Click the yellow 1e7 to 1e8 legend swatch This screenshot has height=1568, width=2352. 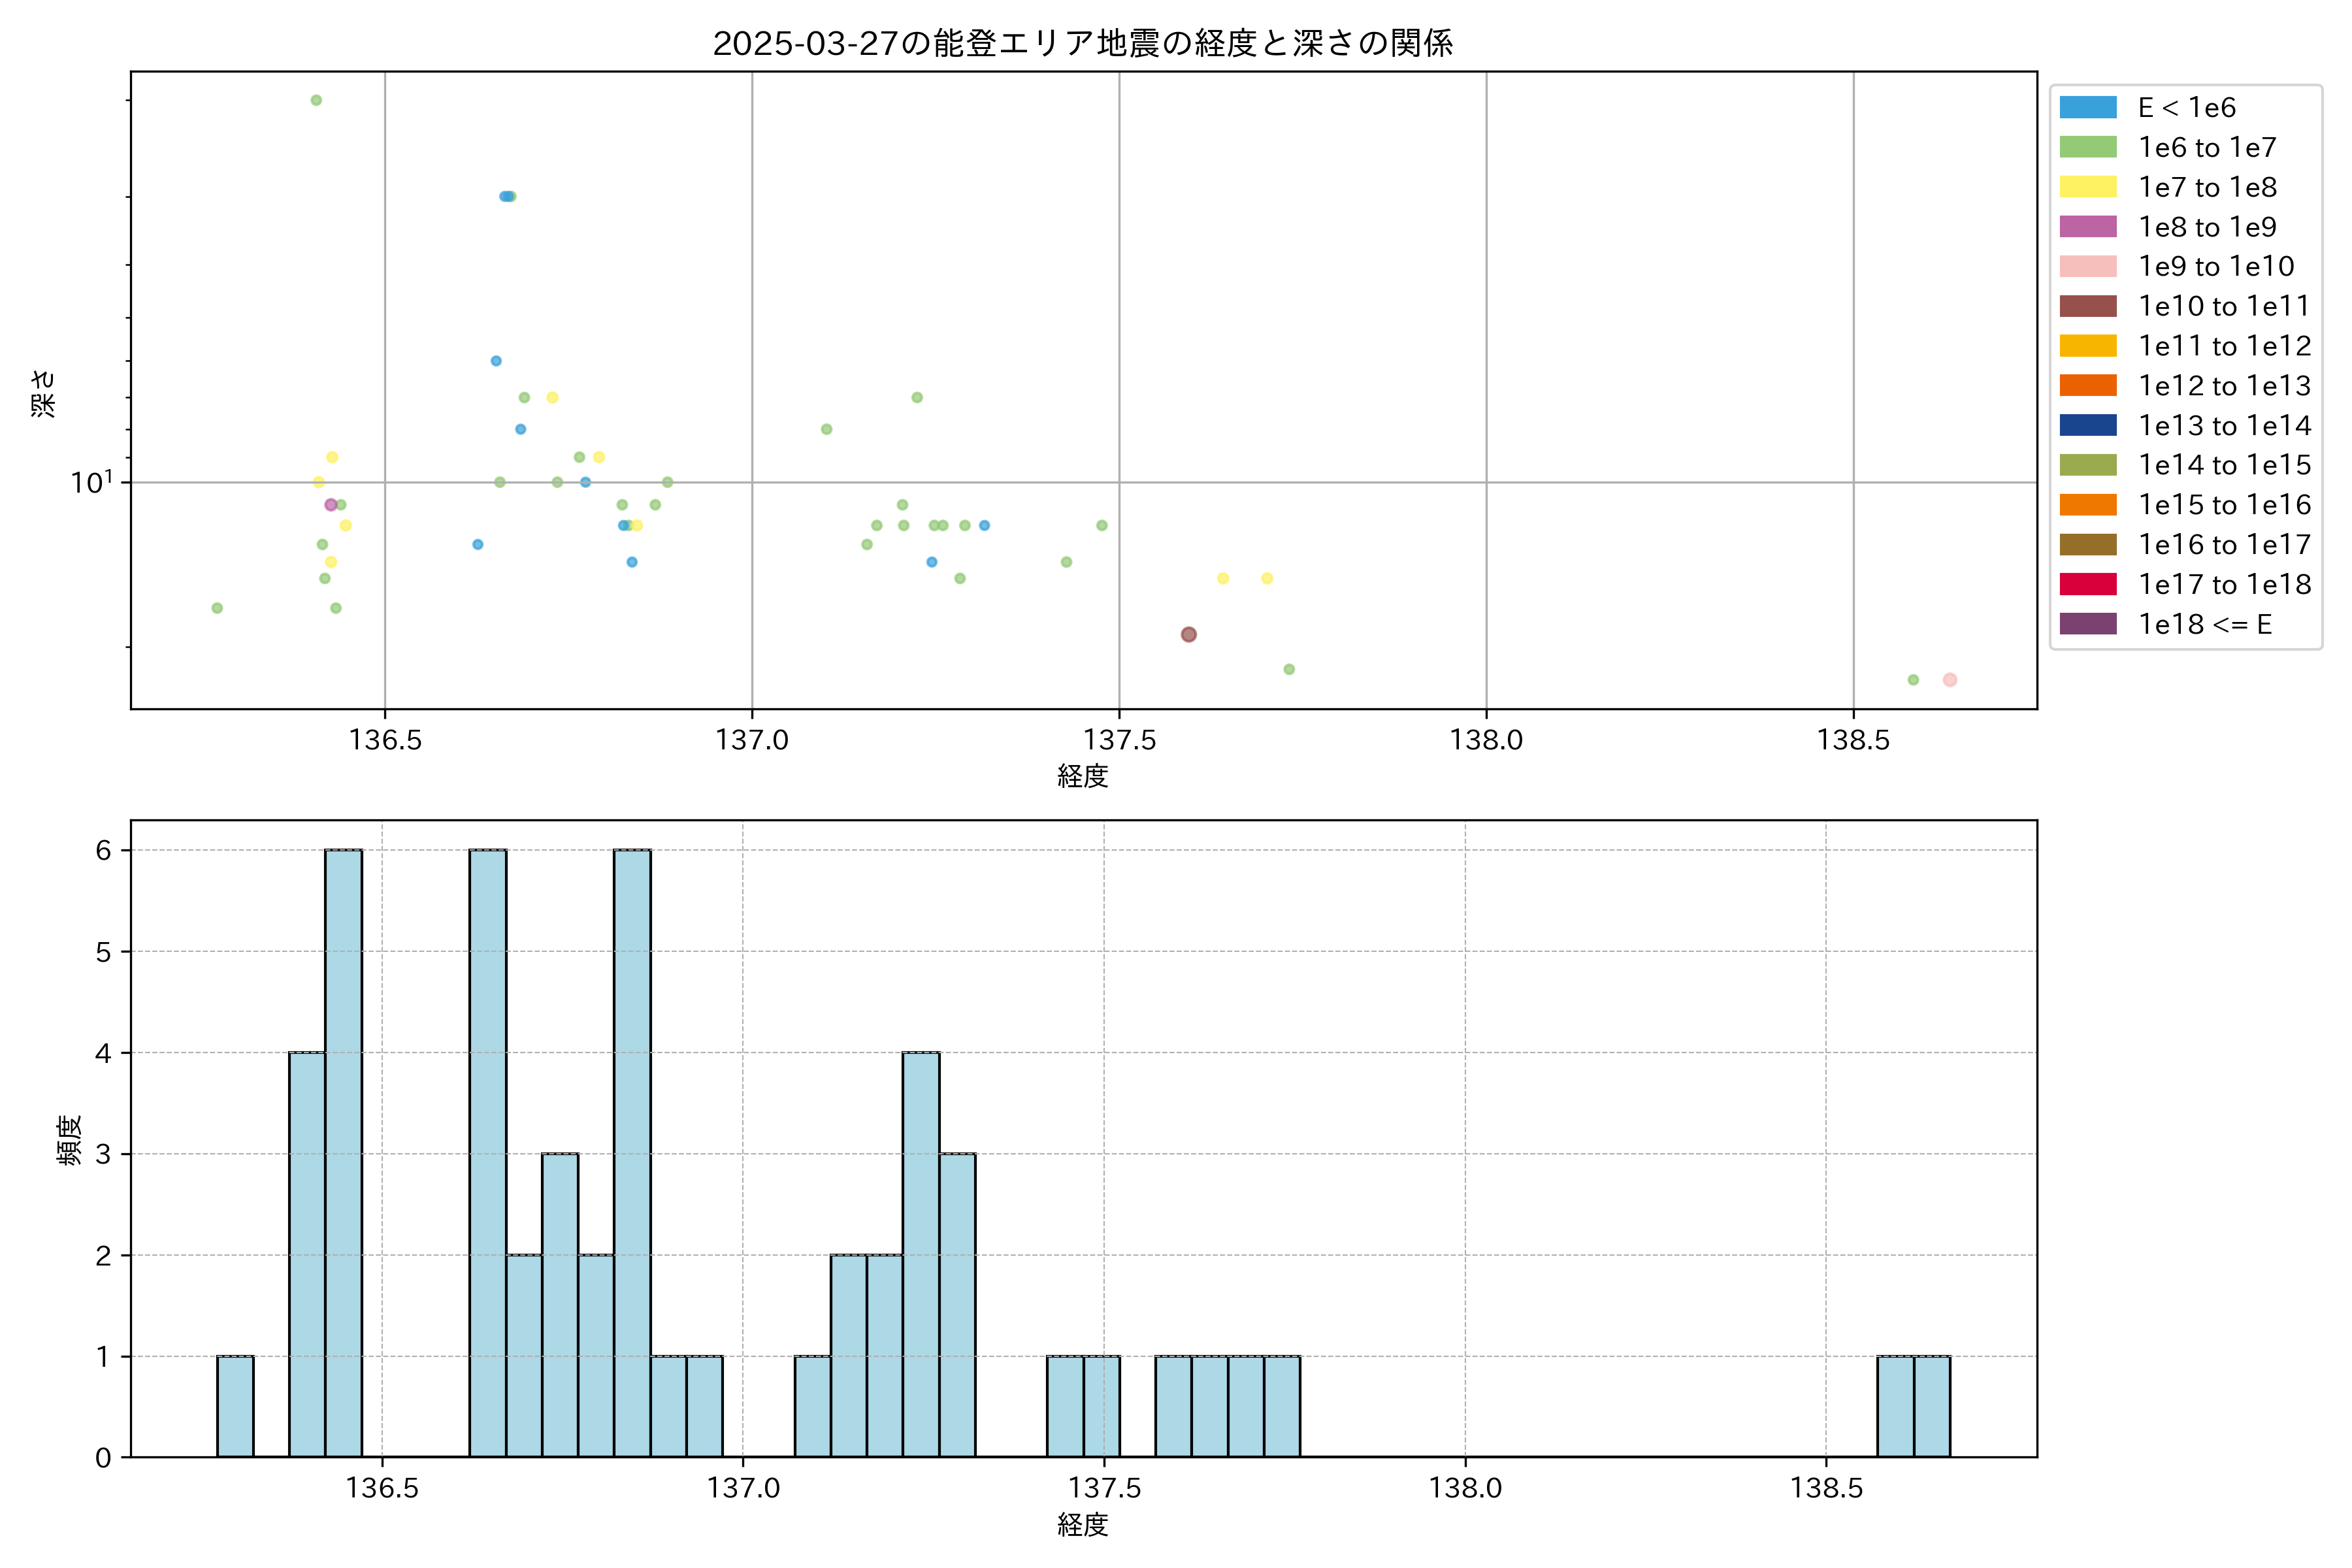point(2087,187)
